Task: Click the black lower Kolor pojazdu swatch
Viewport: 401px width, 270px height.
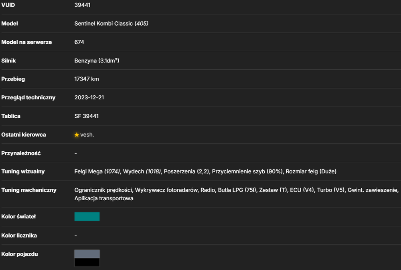Action: point(87,262)
